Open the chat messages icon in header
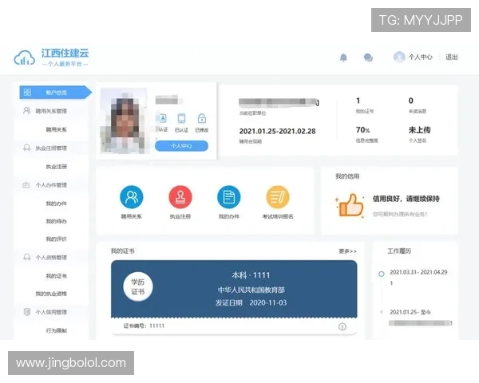This screenshot has width=479, height=383. 368,57
